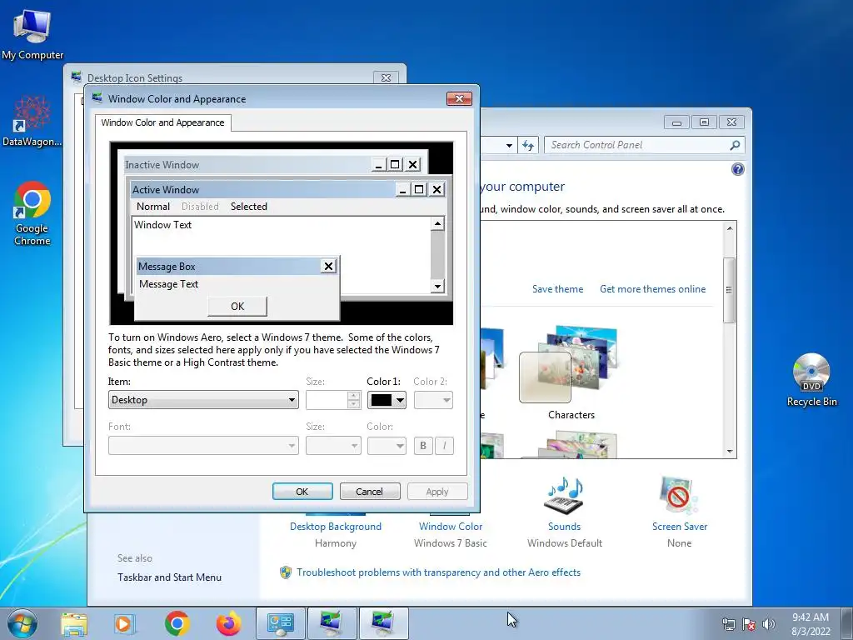Open the Screen Saver link
The width and height of the screenshot is (853, 640).
point(680,527)
